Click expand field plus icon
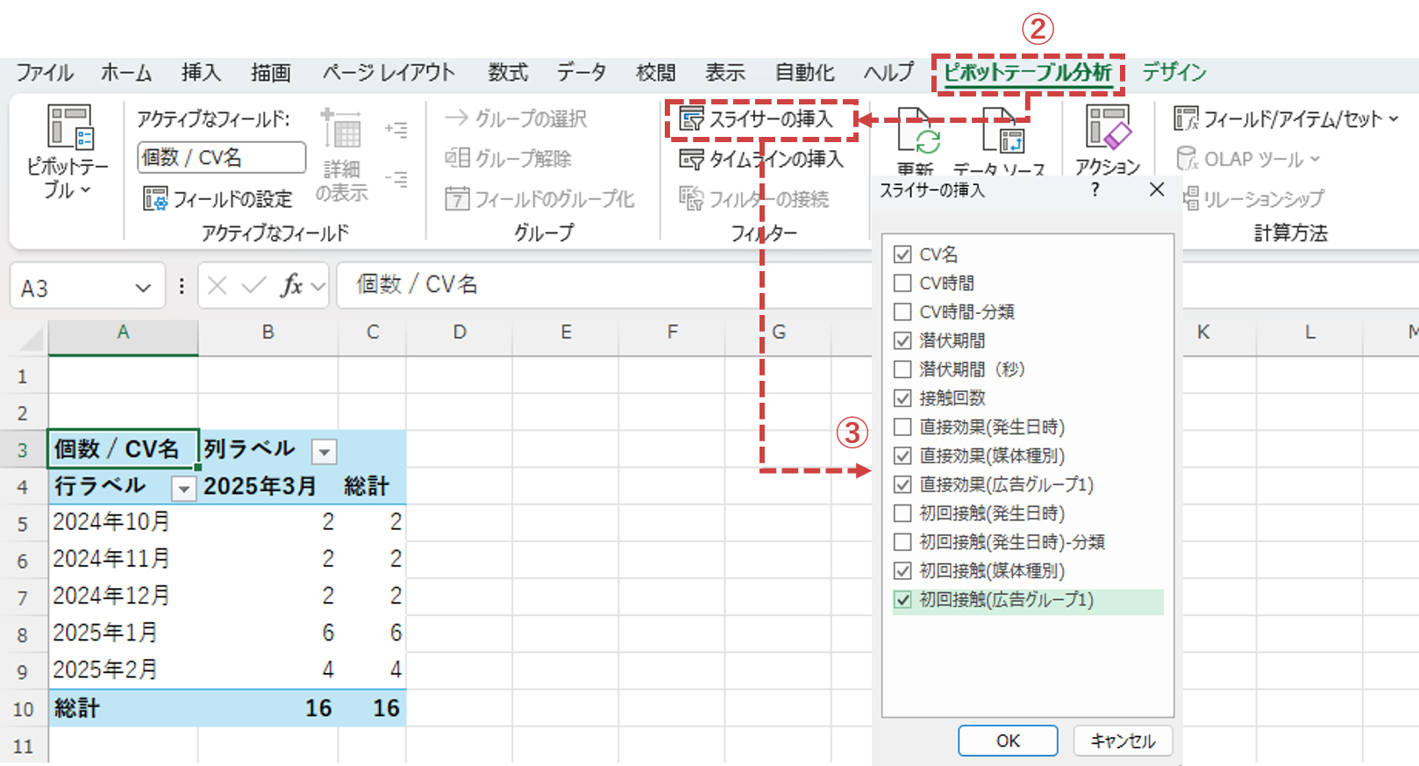The image size is (1419, 766). coord(396,130)
